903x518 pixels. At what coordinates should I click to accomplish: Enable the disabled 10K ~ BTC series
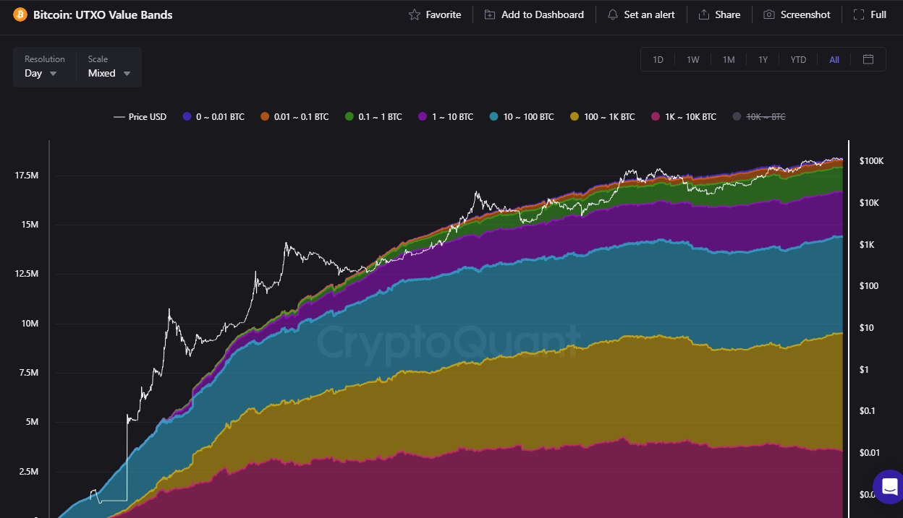pyautogui.click(x=759, y=116)
